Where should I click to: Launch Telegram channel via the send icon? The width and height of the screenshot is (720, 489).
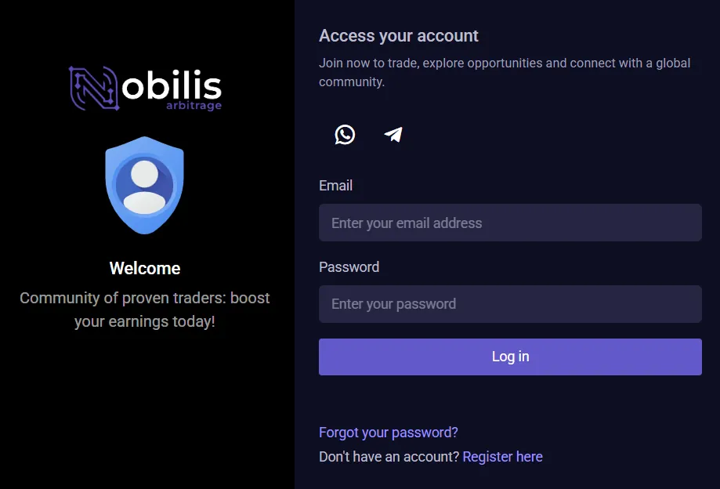click(393, 134)
